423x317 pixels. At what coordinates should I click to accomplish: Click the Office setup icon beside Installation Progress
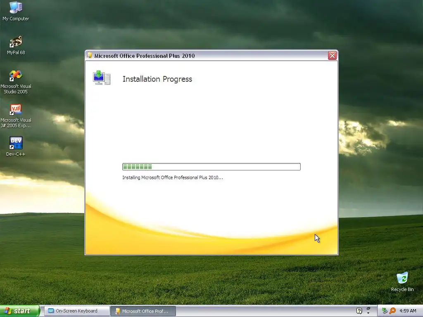102,78
